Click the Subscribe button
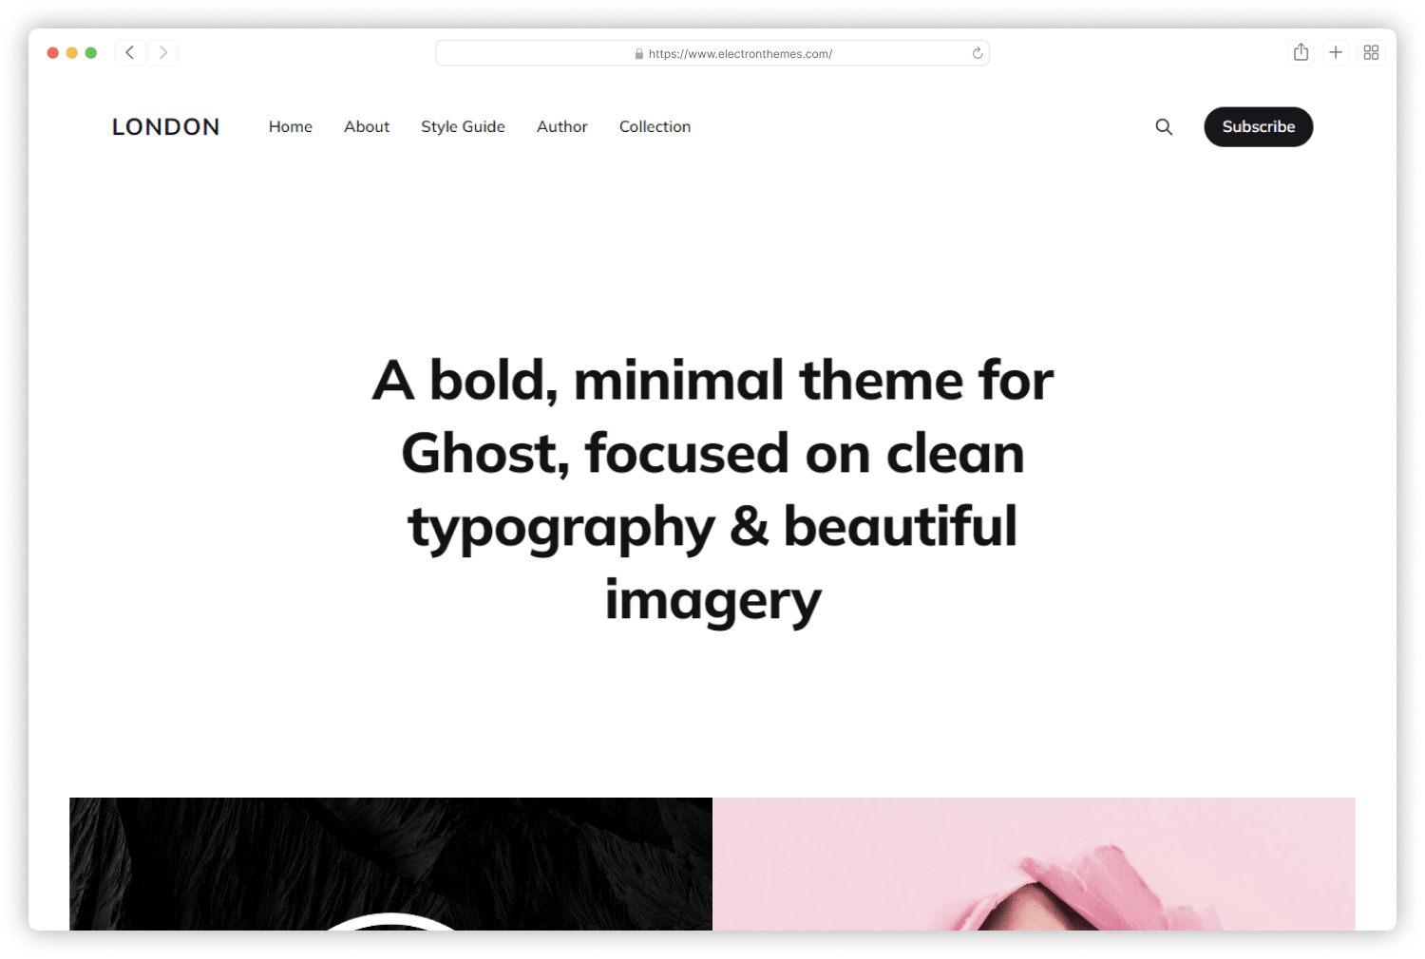 [1259, 126]
